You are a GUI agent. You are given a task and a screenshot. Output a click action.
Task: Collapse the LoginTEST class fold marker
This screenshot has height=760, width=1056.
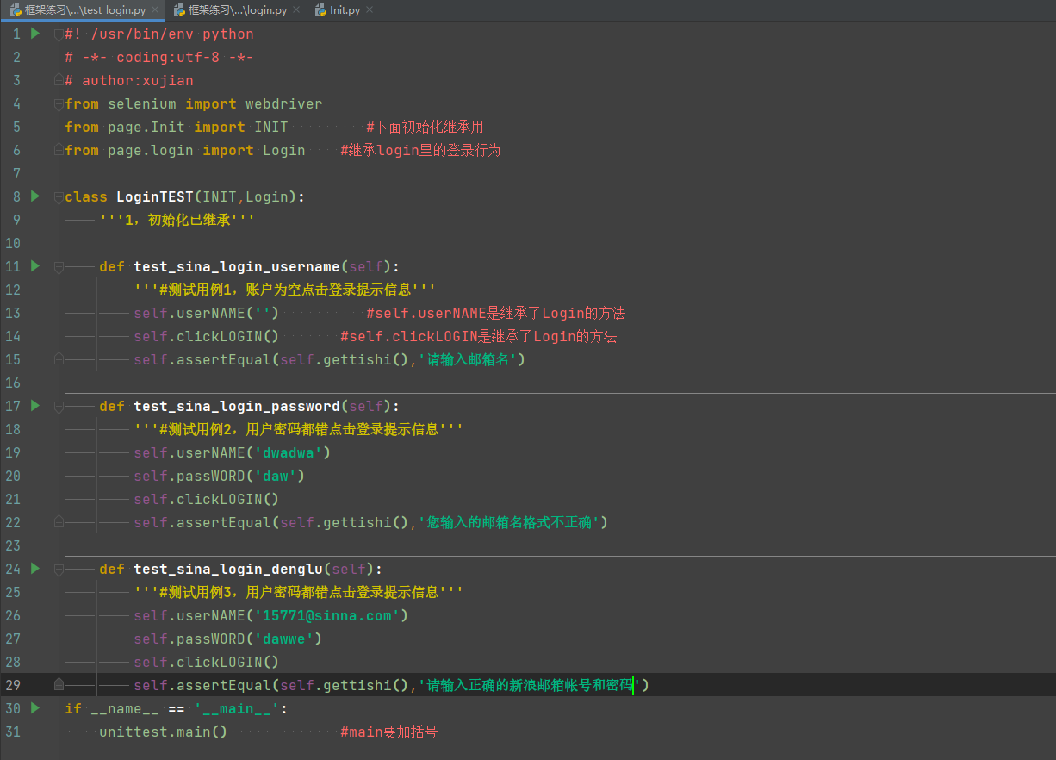(59, 197)
